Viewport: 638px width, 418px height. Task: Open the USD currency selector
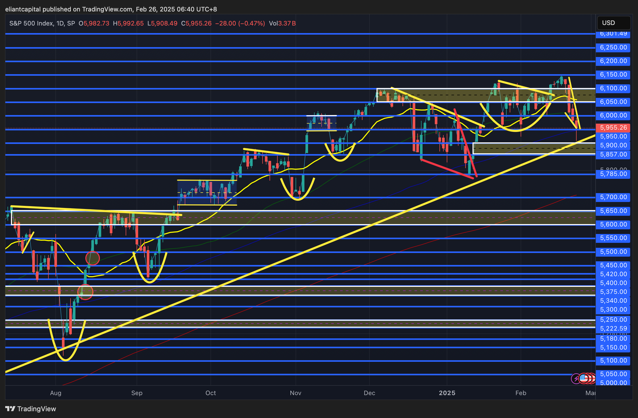[613, 23]
